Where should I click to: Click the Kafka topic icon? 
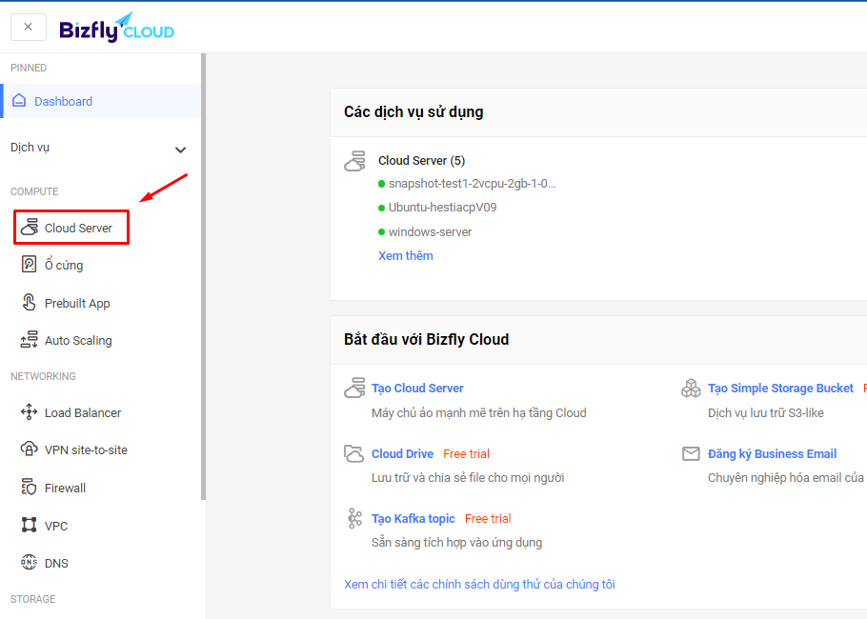[354, 518]
